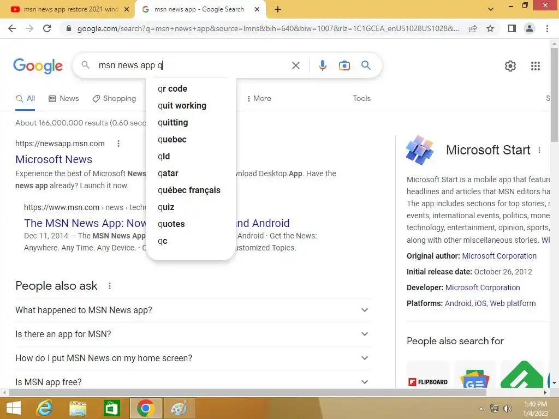
Task: Click the Web platform link
Action: [x=513, y=303]
